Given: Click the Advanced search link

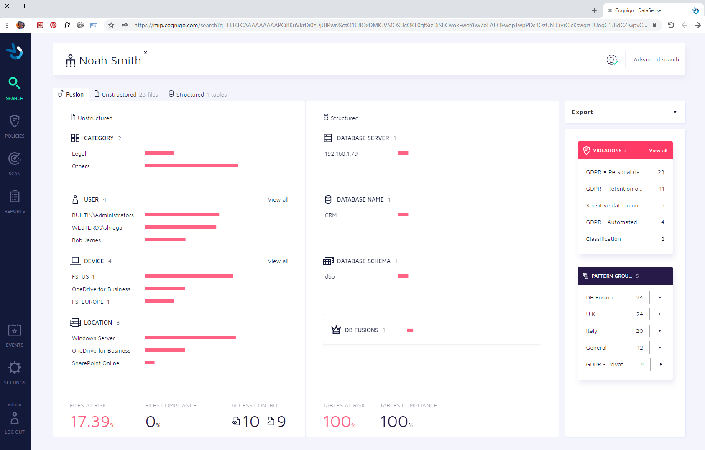Looking at the screenshot, I should pos(656,60).
